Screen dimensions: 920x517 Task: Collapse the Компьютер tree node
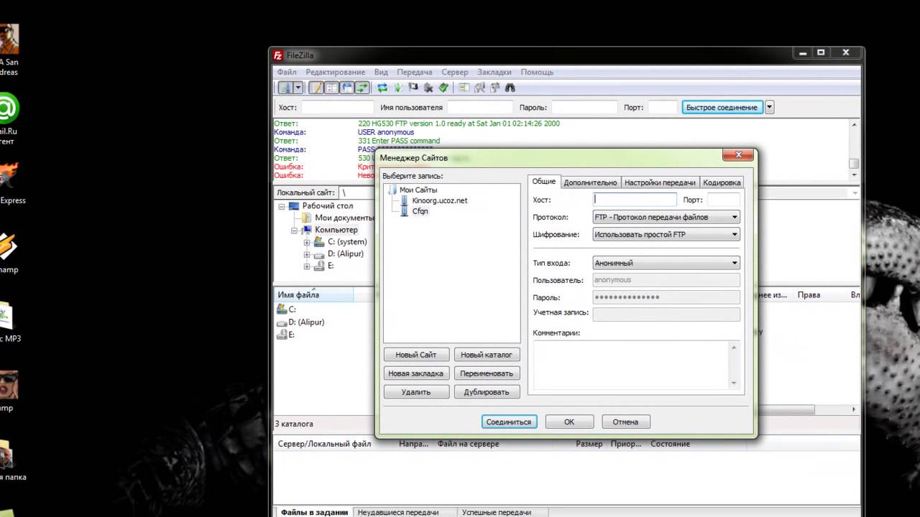(295, 230)
